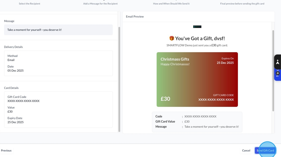Click the email preview scrollbar
This screenshot has width=281, height=157.
coord(273,70)
